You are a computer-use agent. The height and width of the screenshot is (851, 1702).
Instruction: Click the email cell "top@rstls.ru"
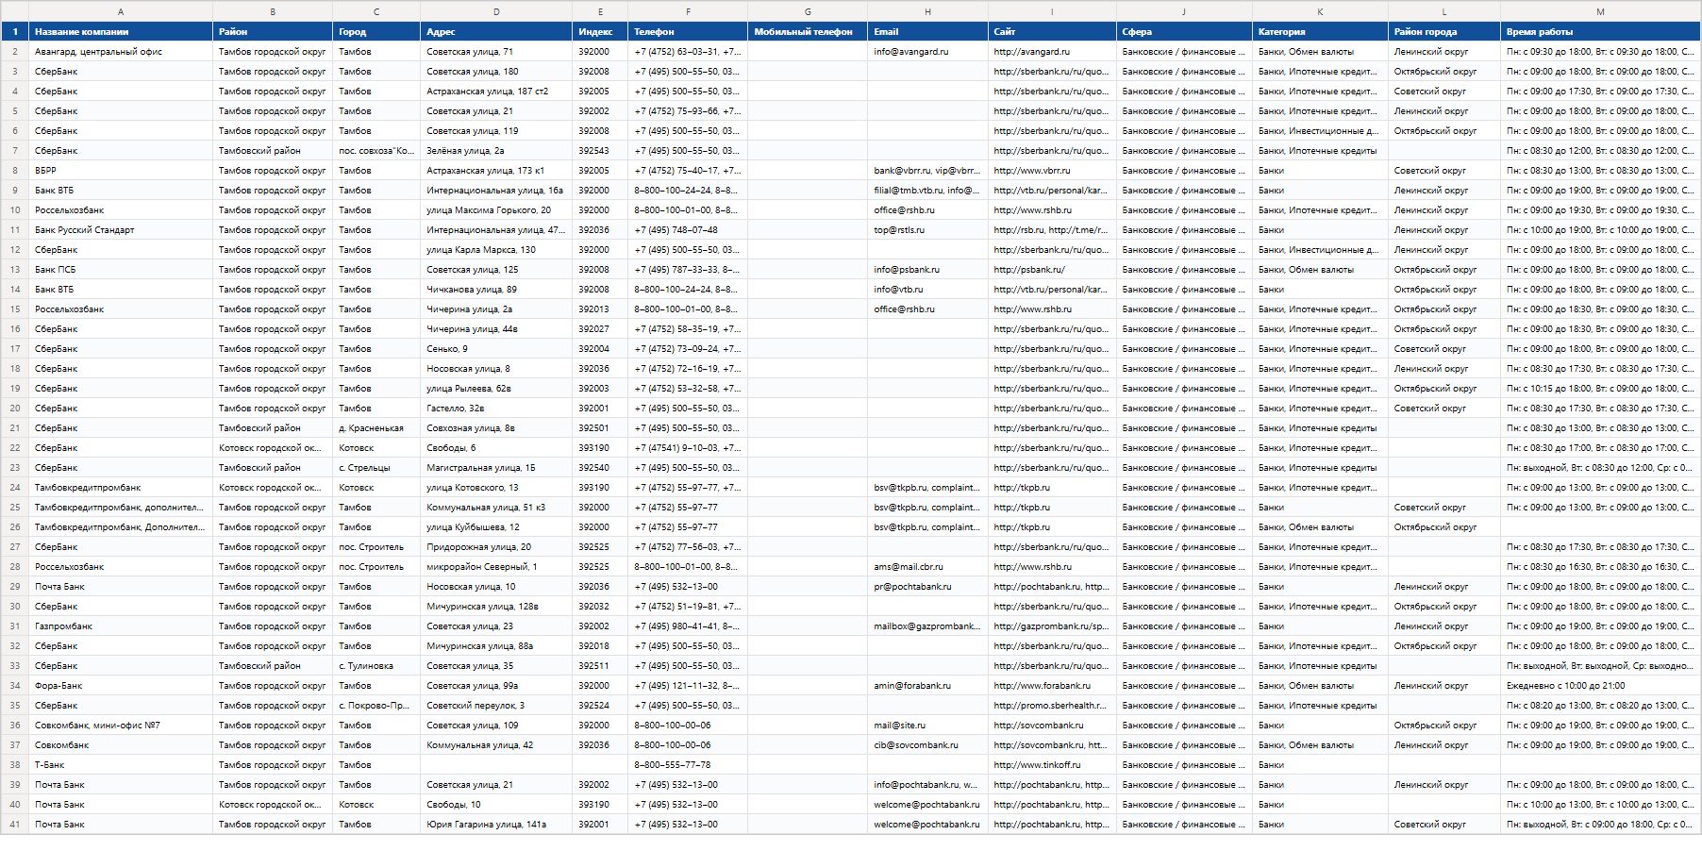tap(928, 230)
